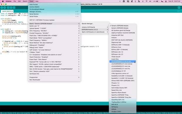Open the tab options arrow below Serial Monitor
The height and width of the screenshot is (114, 182).
pyautogui.click(x=179, y=11)
